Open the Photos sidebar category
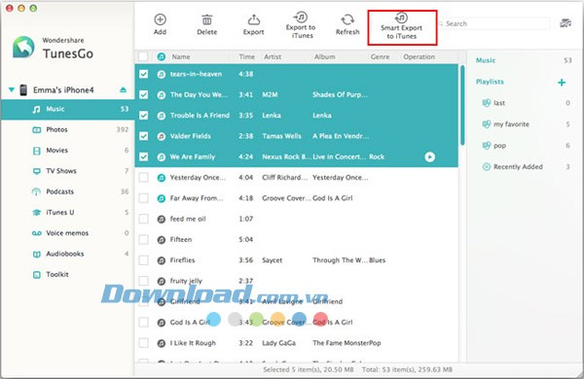584x379 pixels. (x=67, y=129)
